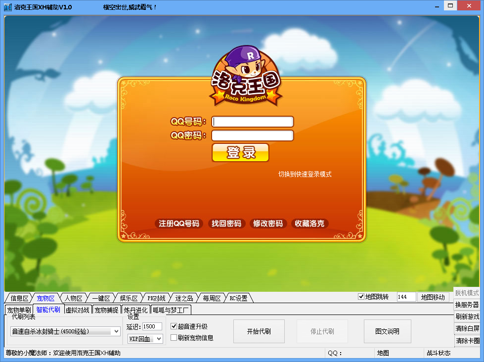Screen dimensions: 484x362
Task: Open the 迷之岛 tab
Action: pos(184,298)
